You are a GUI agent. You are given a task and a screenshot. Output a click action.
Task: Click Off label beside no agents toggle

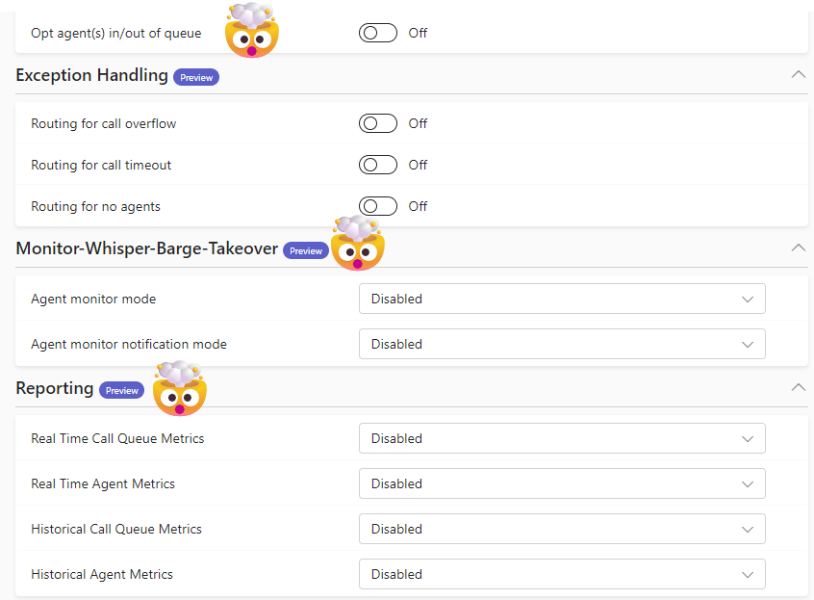[418, 207]
